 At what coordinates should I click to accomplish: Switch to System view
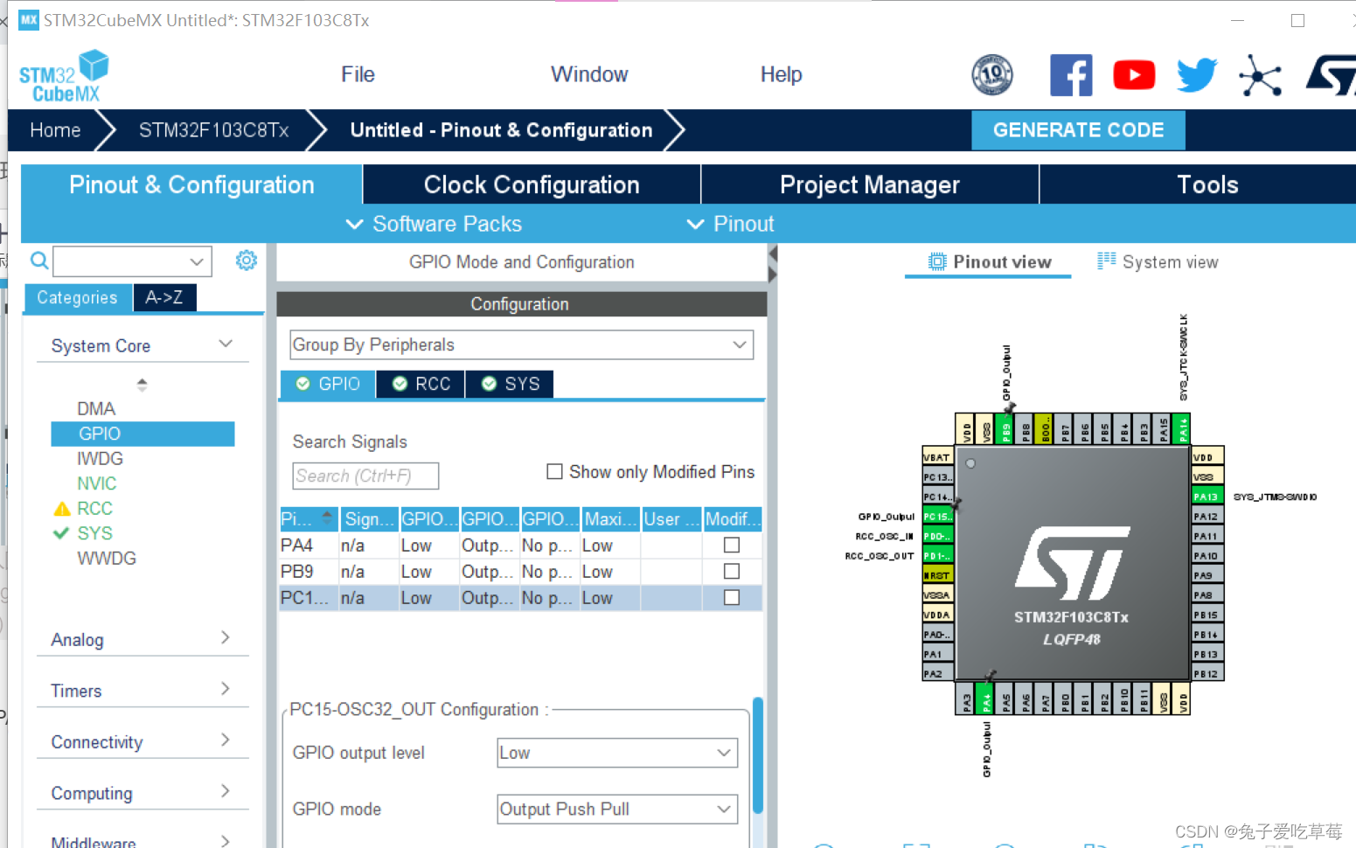tap(1157, 261)
